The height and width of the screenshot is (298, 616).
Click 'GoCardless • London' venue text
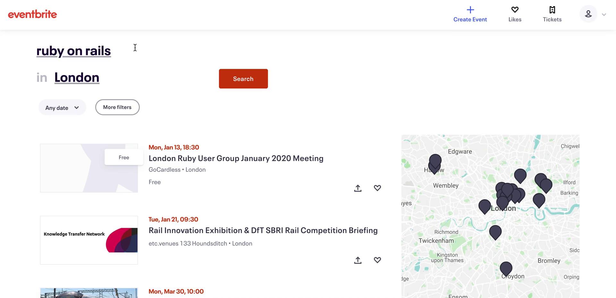click(x=177, y=170)
